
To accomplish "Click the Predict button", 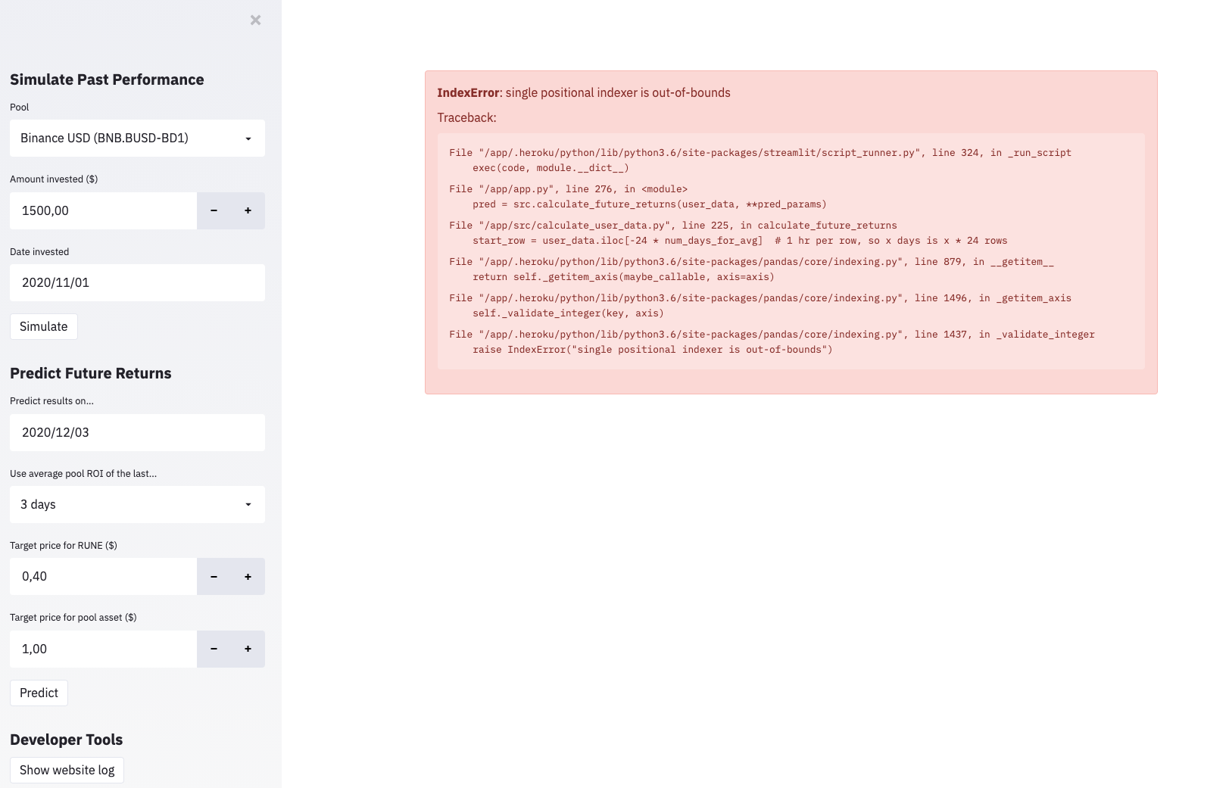I will pos(39,692).
